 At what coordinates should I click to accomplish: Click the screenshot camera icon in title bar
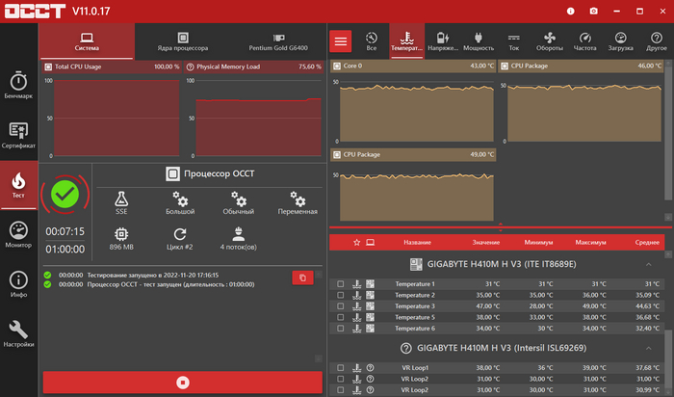click(593, 11)
